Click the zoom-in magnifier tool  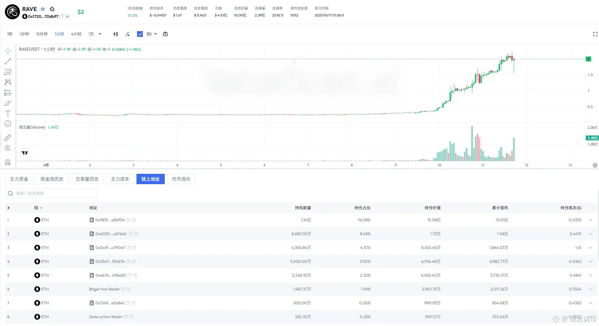[x=8, y=148]
